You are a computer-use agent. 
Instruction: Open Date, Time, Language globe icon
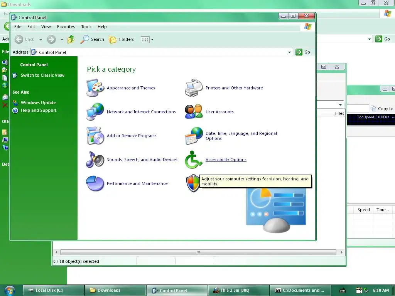point(194,136)
